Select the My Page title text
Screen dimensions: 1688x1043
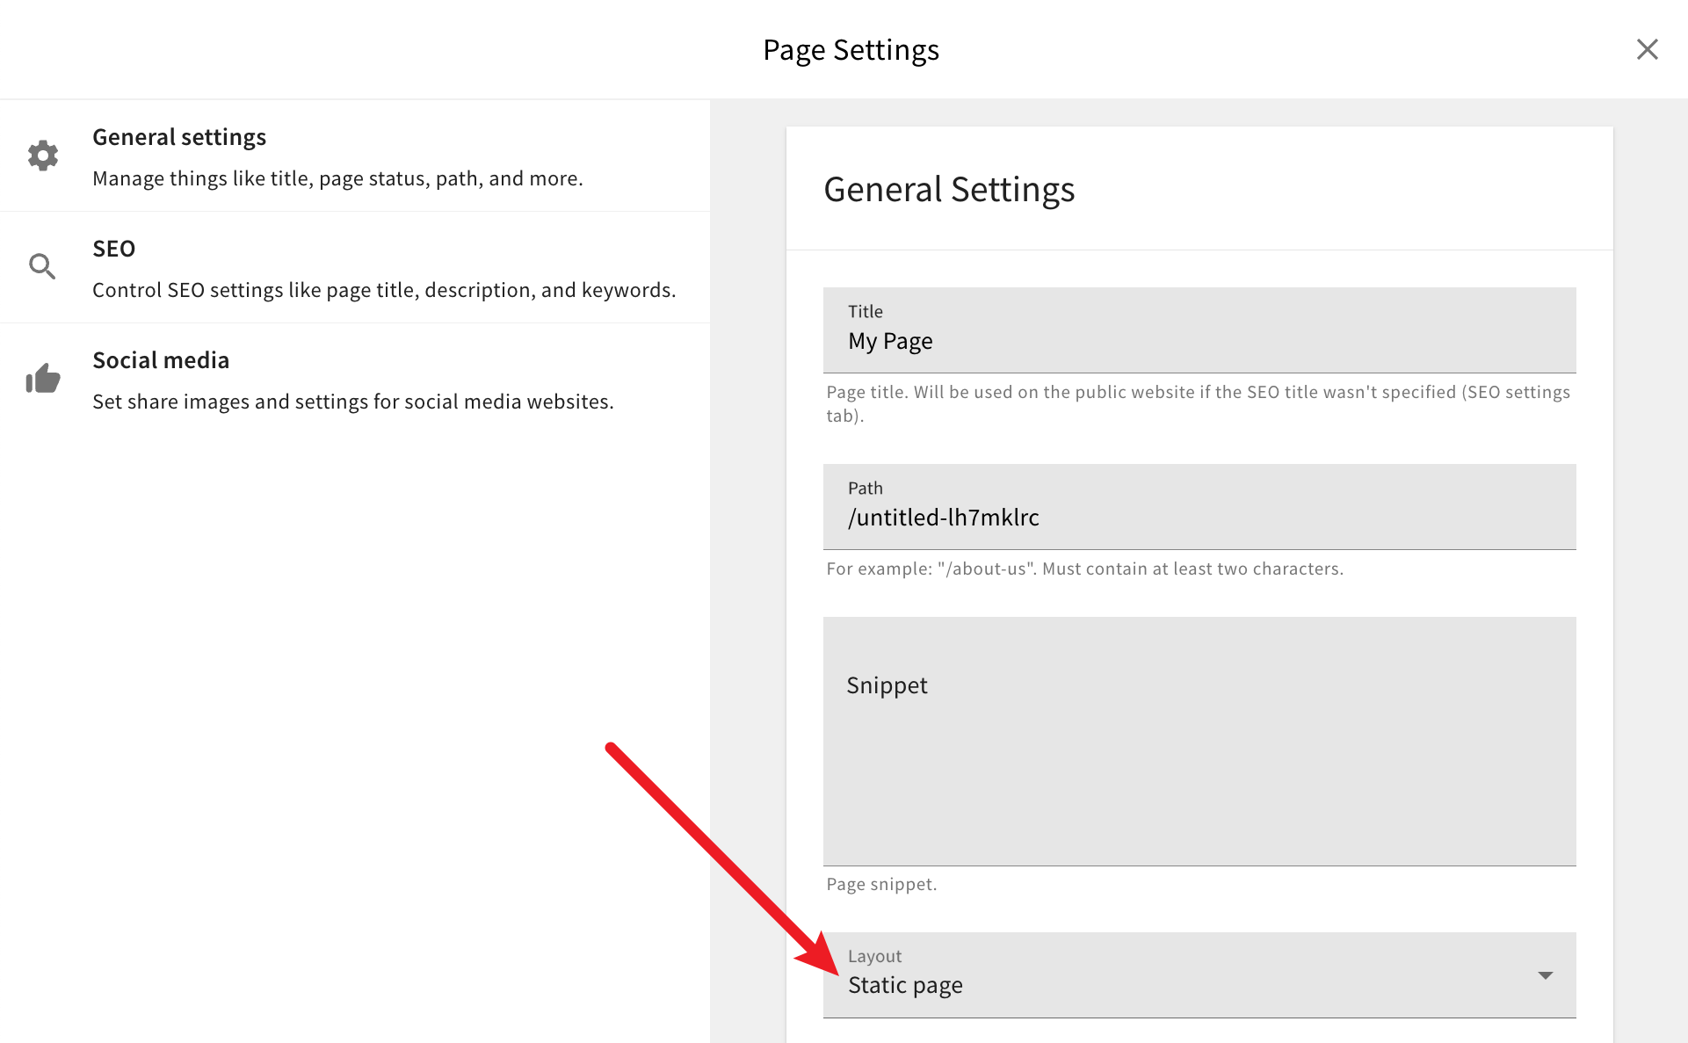point(889,341)
